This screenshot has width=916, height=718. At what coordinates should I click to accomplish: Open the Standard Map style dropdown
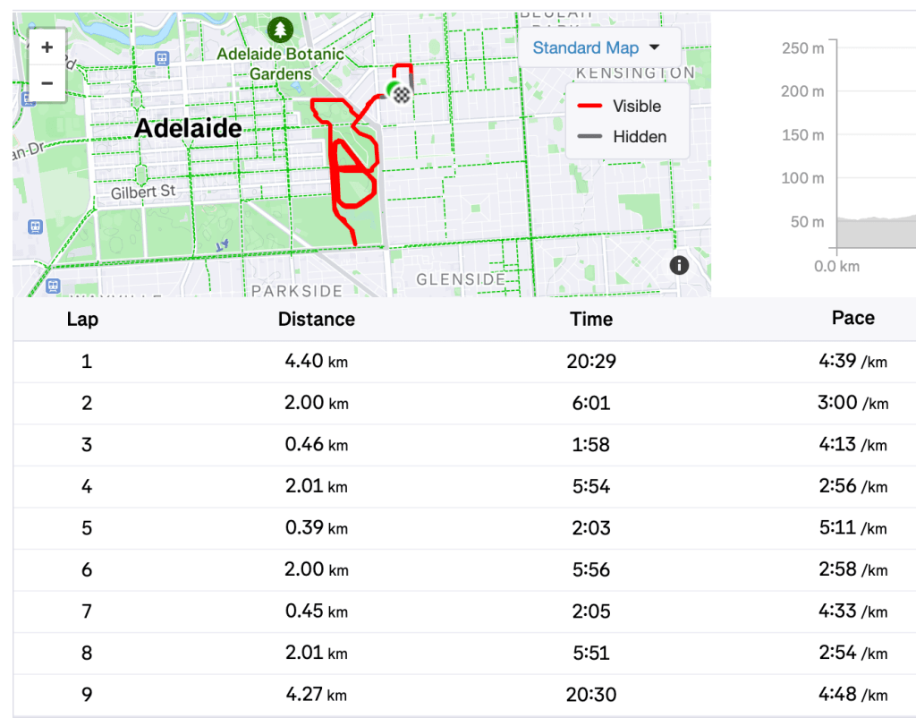point(596,48)
